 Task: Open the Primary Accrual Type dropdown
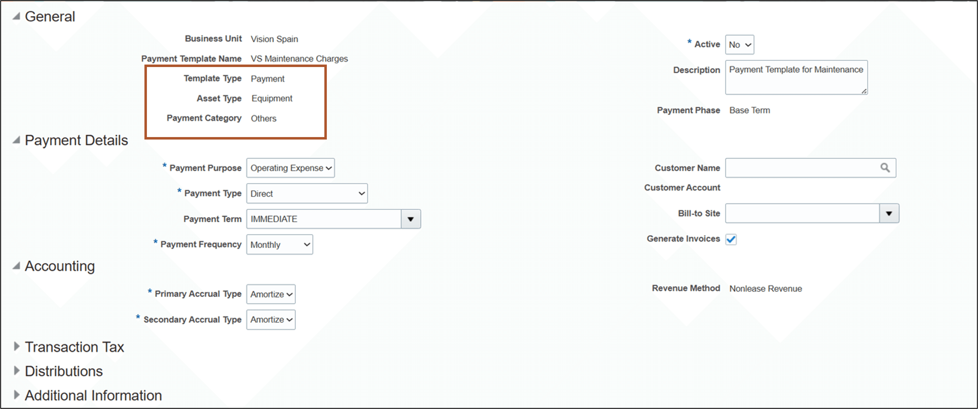click(271, 294)
